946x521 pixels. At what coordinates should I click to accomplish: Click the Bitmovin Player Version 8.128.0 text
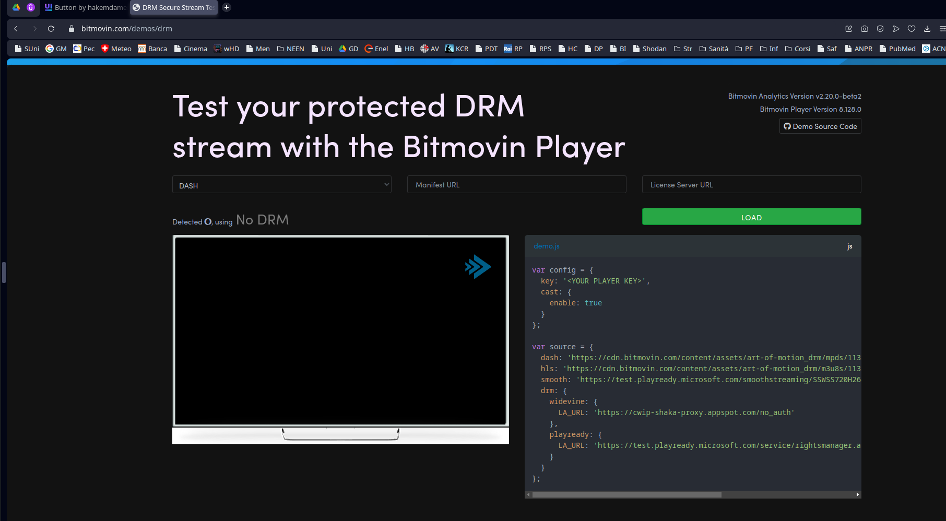click(810, 109)
